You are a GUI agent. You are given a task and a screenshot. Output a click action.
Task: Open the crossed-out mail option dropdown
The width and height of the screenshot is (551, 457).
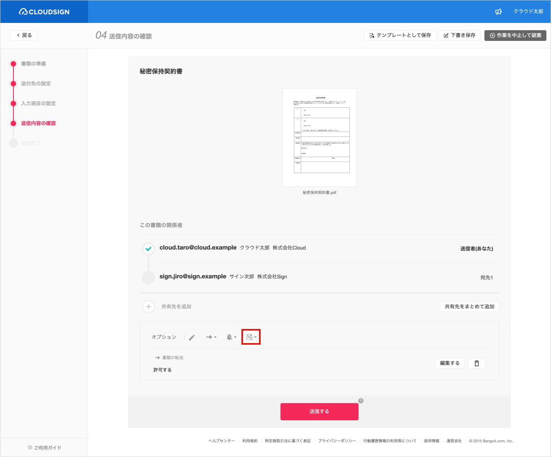click(x=251, y=337)
